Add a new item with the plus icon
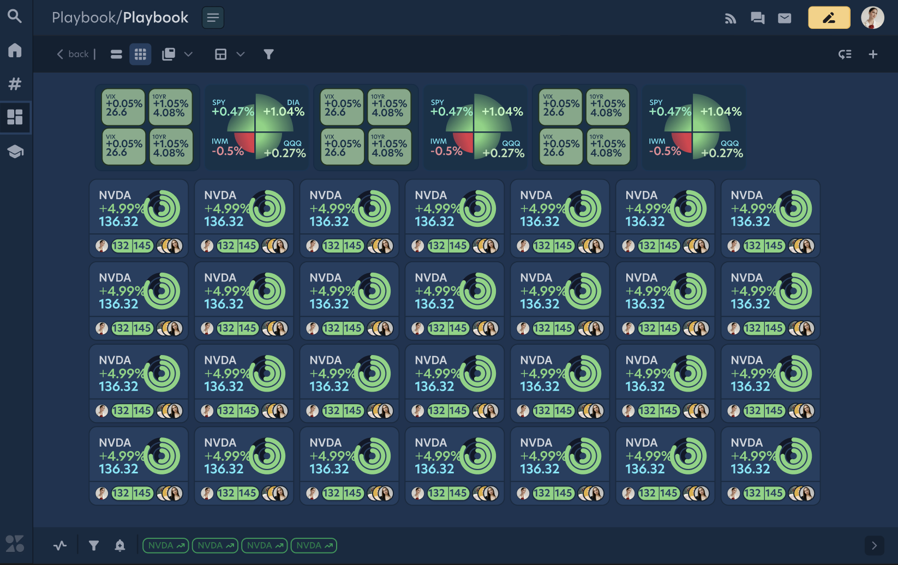Viewport: 898px width, 565px height. coord(873,54)
